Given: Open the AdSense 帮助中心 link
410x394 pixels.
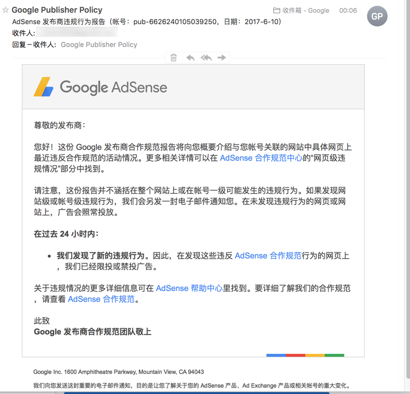Looking at the screenshot, I should click(x=189, y=288).
